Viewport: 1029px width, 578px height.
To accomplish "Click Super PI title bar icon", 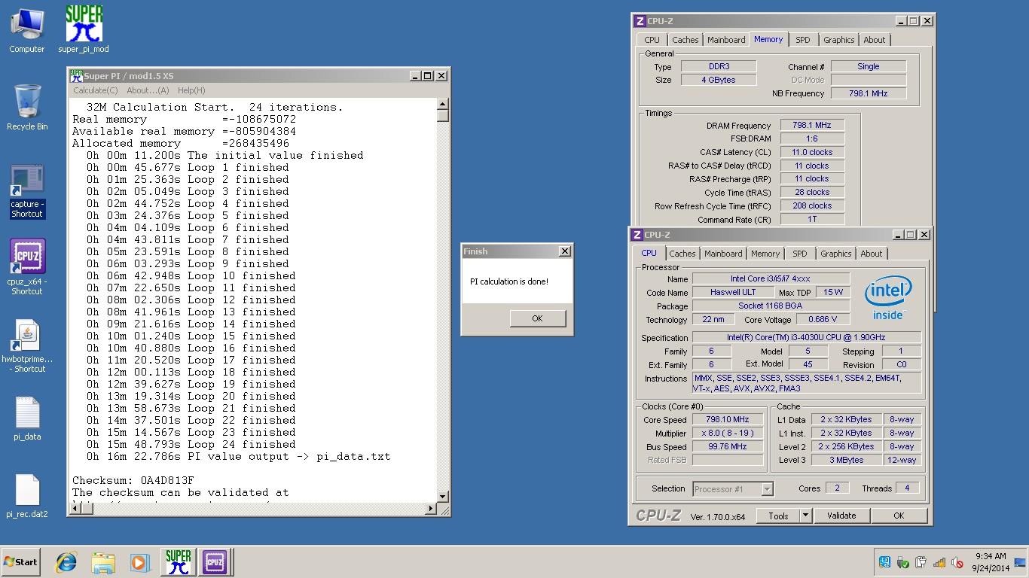I will [x=76, y=75].
